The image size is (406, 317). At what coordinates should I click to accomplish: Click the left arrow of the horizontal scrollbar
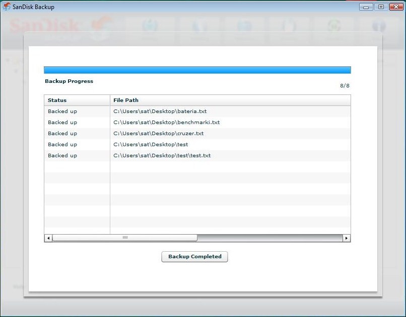click(48, 238)
